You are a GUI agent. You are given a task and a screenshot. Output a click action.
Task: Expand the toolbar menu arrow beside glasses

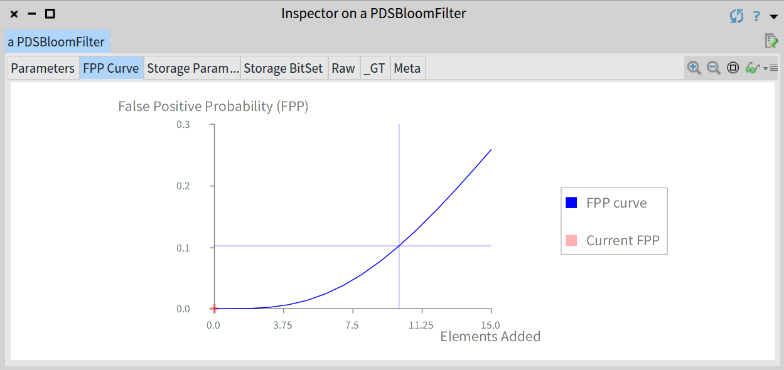(x=770, y=68)
